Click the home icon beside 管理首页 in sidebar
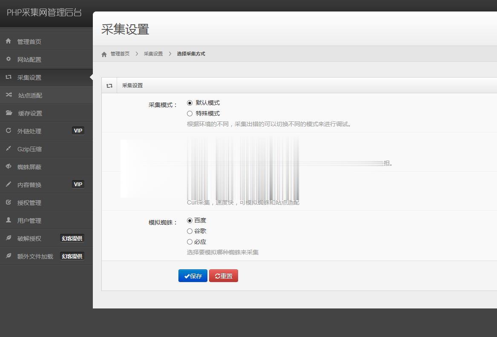 click(9, 41)
